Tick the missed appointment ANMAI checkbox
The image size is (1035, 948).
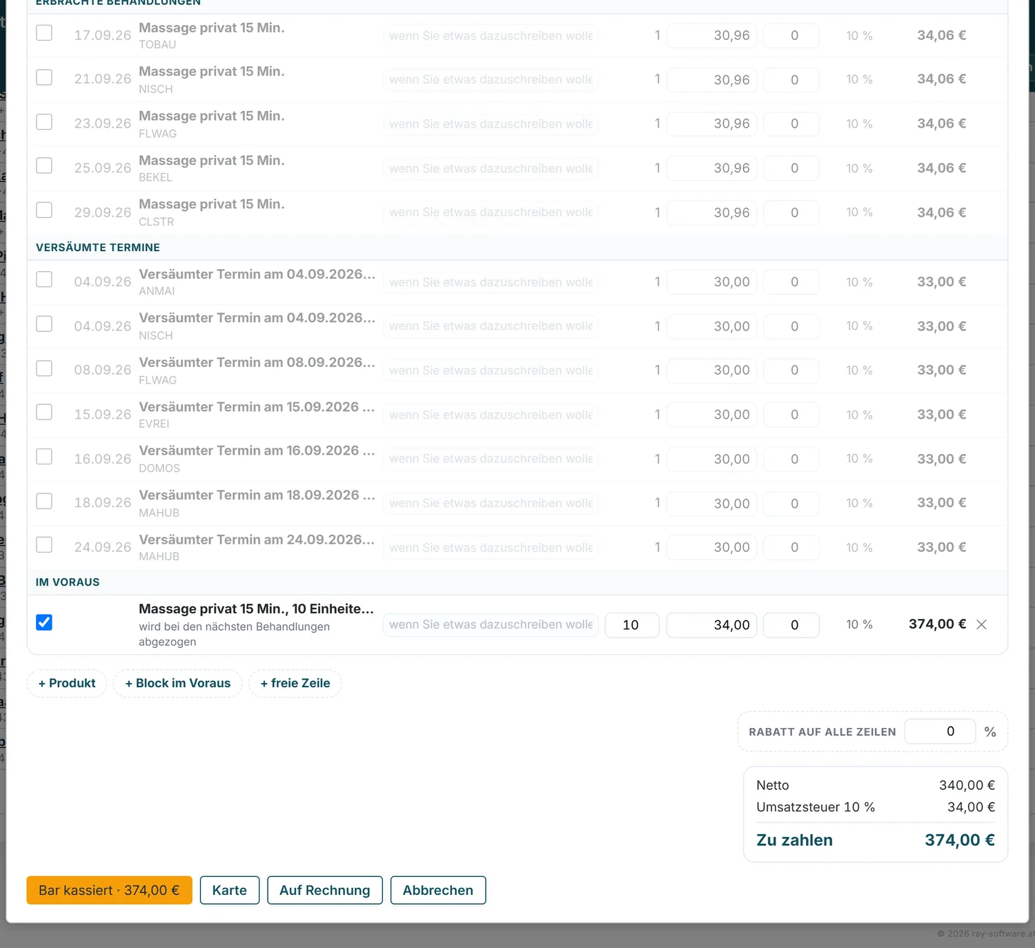tap(44, 279)
